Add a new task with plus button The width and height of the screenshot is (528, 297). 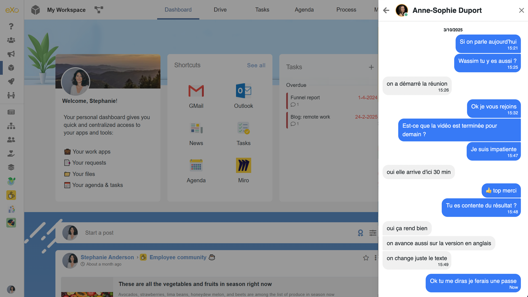(371, 67)
